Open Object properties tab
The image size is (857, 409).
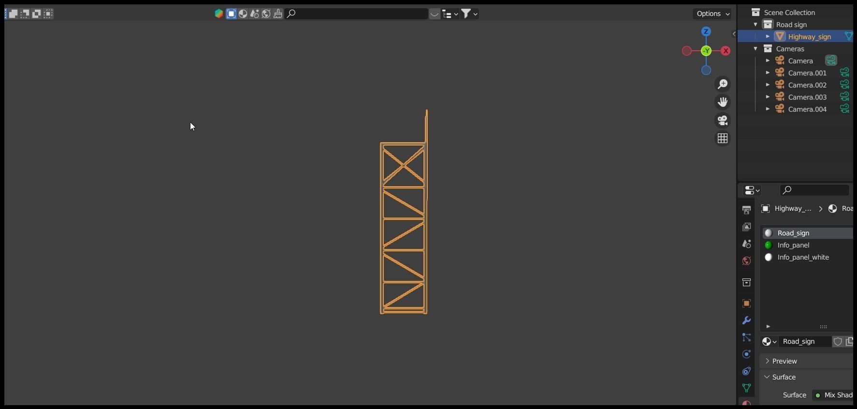pyautogui.click(x=747, y=304)
